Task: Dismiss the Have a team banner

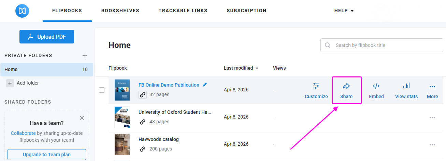Action: [82, 118]
